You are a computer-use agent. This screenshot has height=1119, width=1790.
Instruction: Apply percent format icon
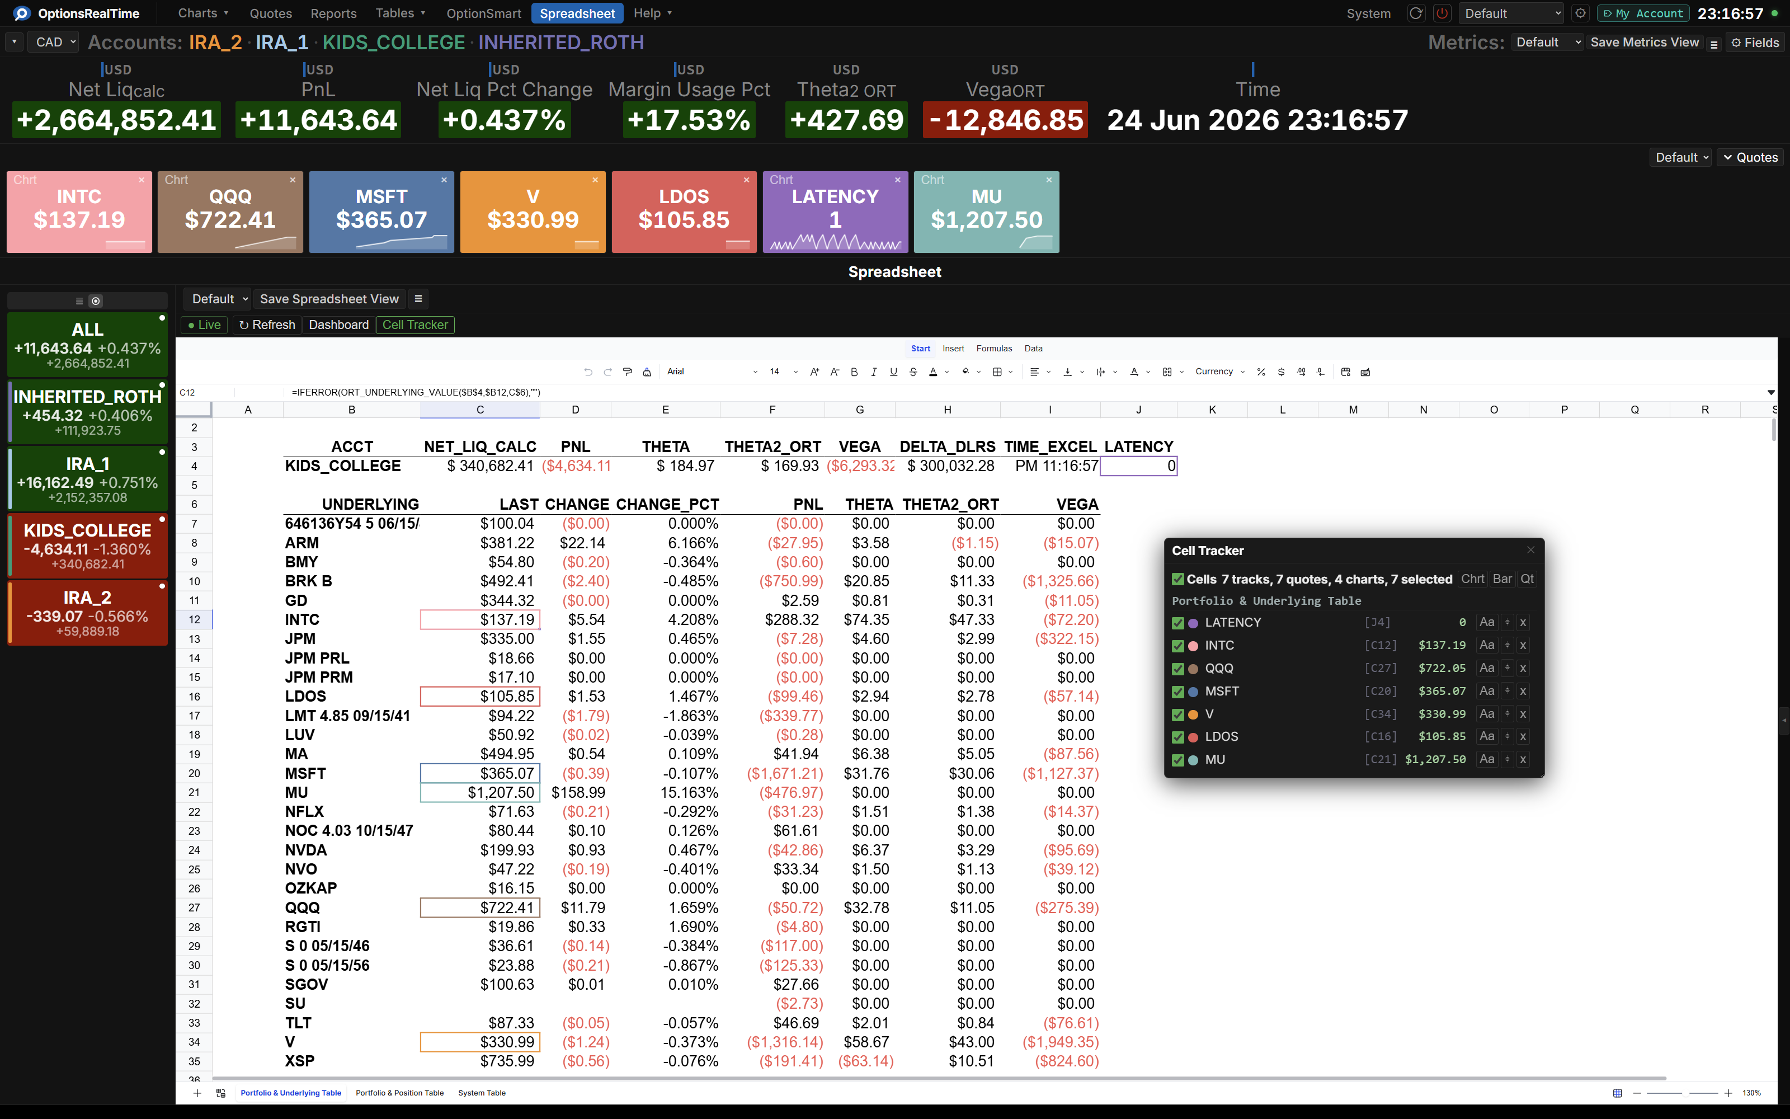(x=1261, y=372)
